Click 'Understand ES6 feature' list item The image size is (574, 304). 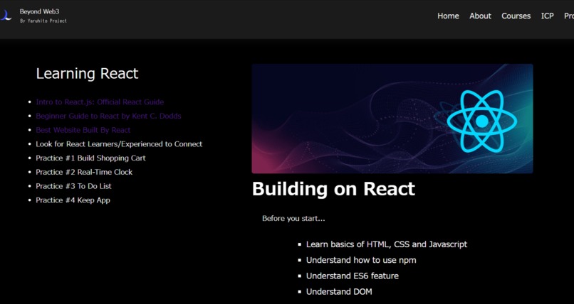coord(352,276)
